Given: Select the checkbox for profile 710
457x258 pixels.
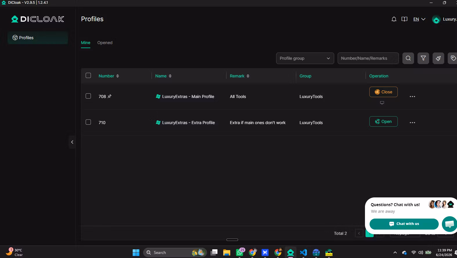Looking at the screenshot, I should point(88,122).
